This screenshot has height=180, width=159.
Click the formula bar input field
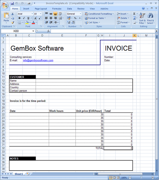[103, 31]
